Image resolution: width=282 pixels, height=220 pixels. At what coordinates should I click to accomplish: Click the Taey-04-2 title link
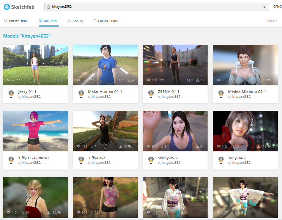coord(237,158)
